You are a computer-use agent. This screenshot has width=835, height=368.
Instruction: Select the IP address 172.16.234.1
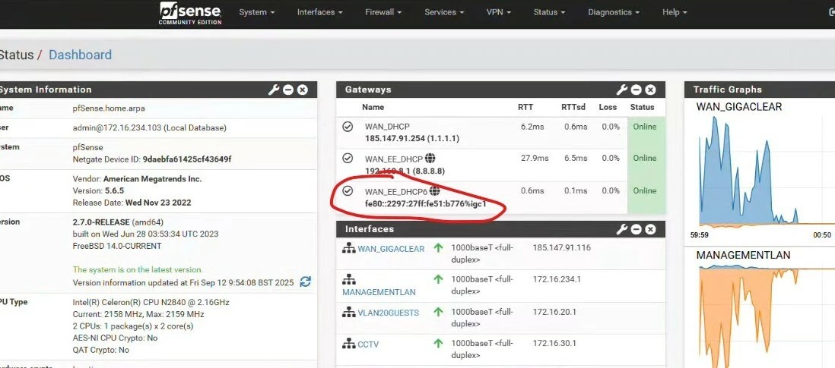(x=557, y=280)
